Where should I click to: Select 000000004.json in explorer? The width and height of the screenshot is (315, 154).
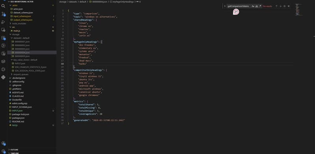[x=22, y=53]
